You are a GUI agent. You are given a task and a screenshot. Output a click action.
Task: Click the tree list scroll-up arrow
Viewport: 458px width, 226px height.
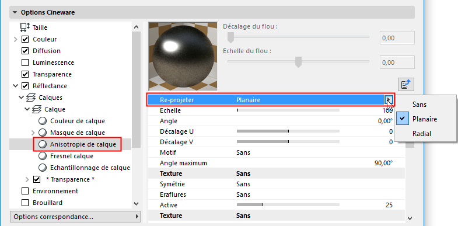pos(136,27)
